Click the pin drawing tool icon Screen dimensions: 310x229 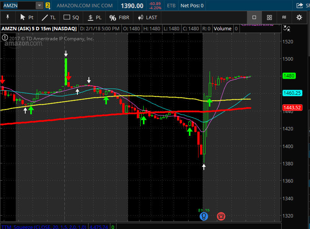click(8, 17)
